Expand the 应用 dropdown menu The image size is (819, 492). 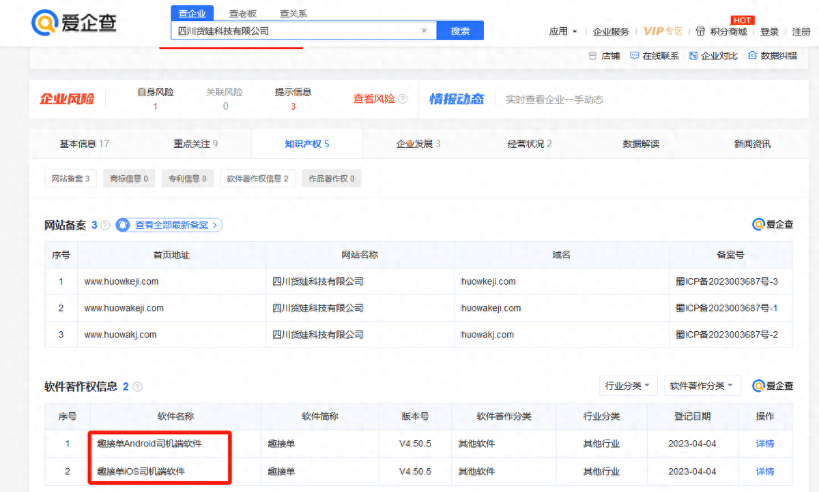pyautogui.click(x=563, y=31)
